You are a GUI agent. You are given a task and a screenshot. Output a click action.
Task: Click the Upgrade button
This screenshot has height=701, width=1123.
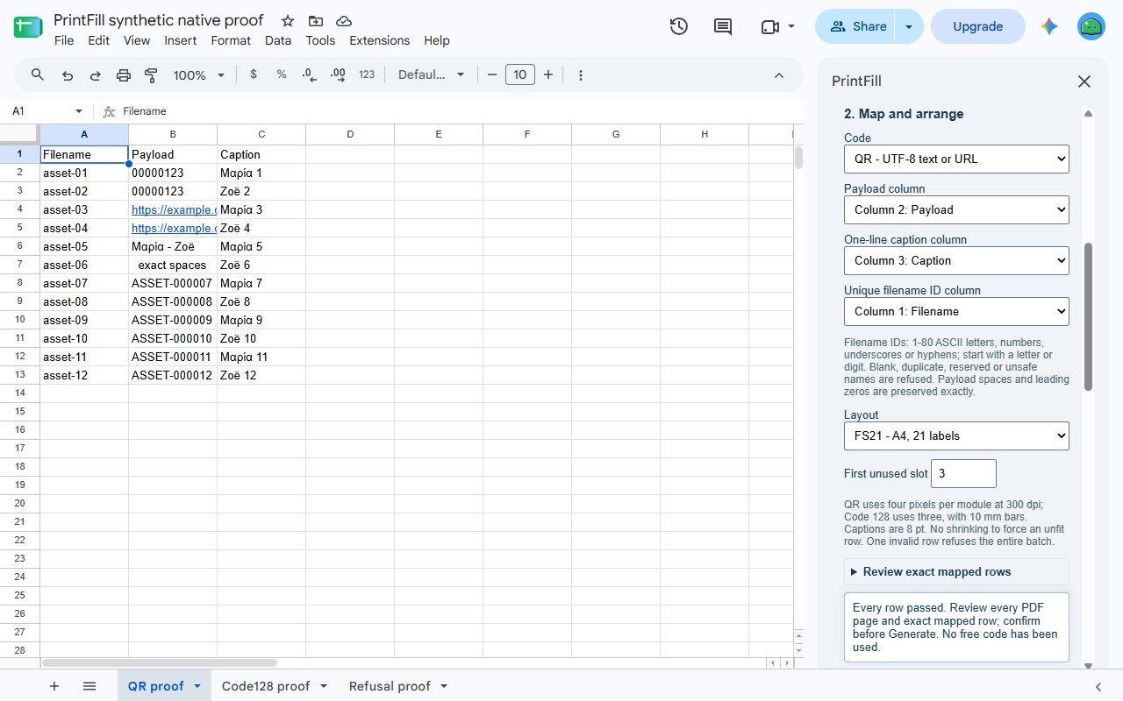click(977, 26)
